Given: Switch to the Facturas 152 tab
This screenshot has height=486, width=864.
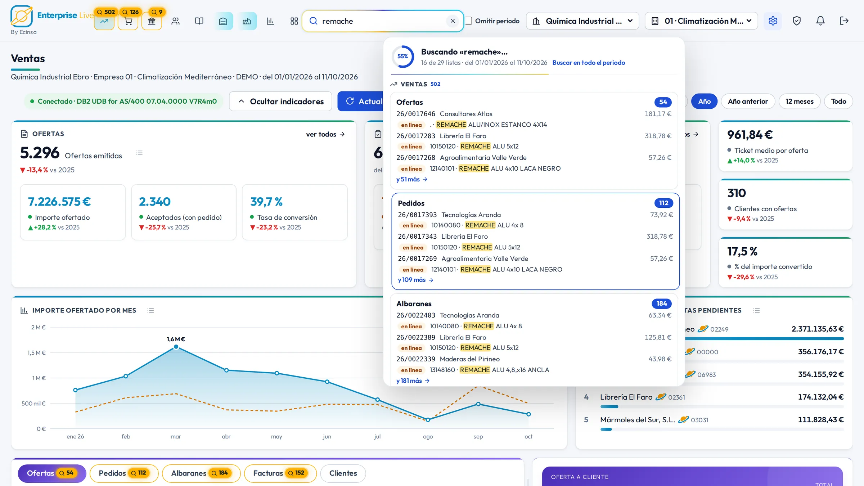Looking at the screenshot, I should [x=280, y=473].
